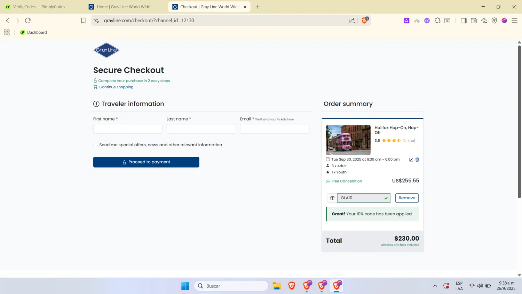Click the Halifax pink bus thumbnail
Viewport: 522px width, 294px height.
(x=348, y=140)
